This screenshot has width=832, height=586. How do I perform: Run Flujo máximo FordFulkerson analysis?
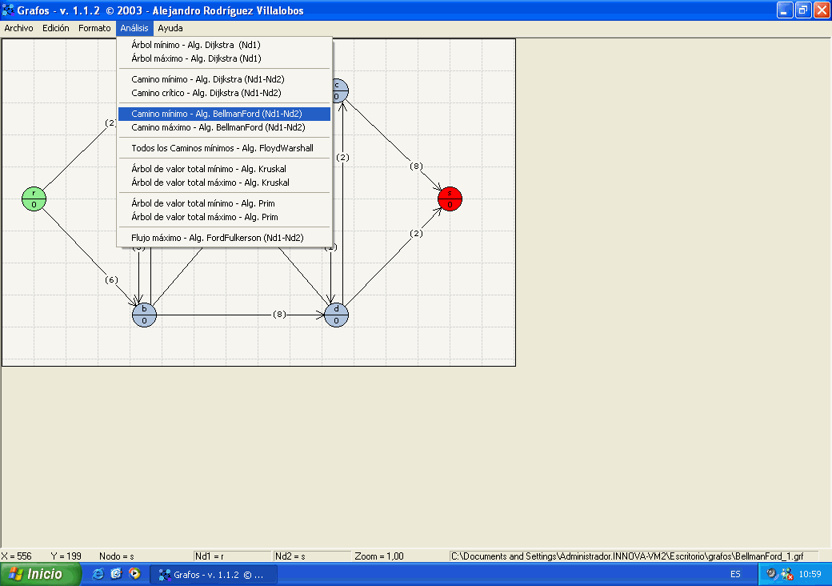(x=217, y=238)
